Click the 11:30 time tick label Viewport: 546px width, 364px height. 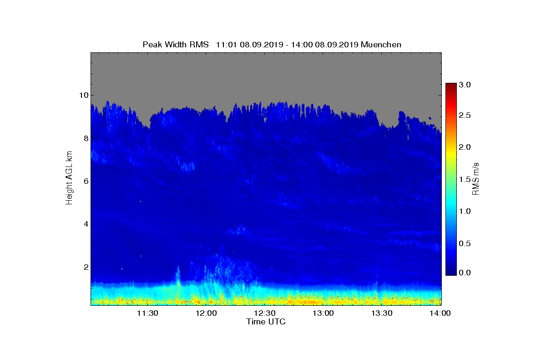tap(147, 313)
